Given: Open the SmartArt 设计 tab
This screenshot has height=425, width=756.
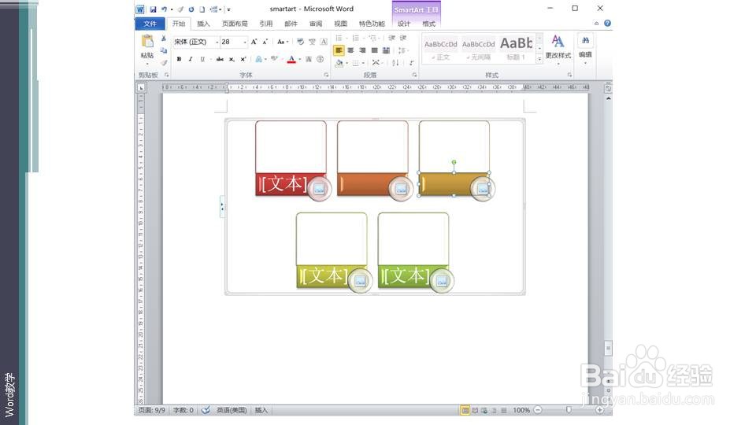Looking at the screenshot, I should (403, 24).
